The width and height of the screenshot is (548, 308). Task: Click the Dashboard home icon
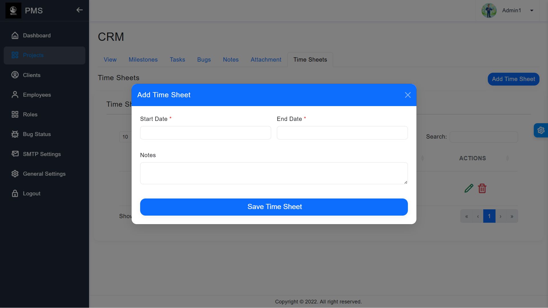[15, 35]
